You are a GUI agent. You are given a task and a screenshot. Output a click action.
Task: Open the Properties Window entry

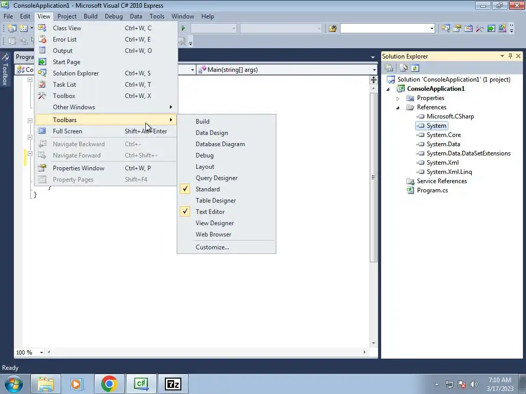(106, 168)
